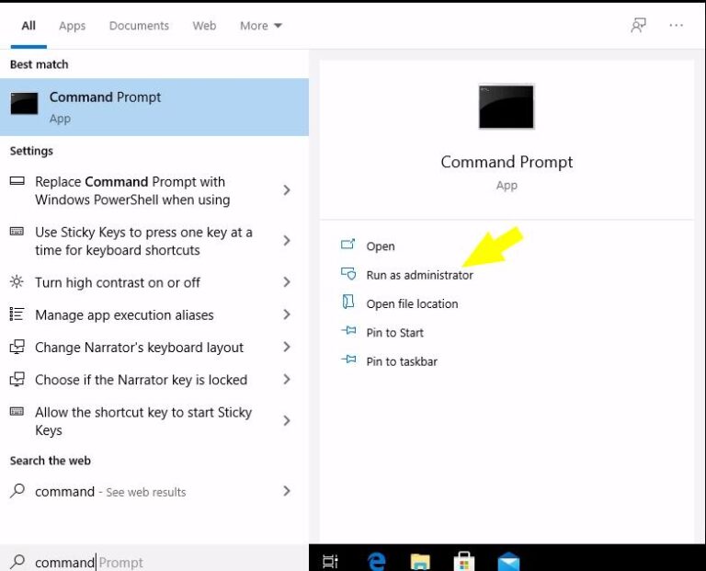The image size is (706, 571).
Task: Open Manage app execution aliases
Action: pyautogui.click(x=154, y=314)
